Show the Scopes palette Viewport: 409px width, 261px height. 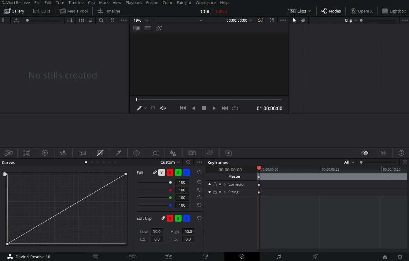383,153
